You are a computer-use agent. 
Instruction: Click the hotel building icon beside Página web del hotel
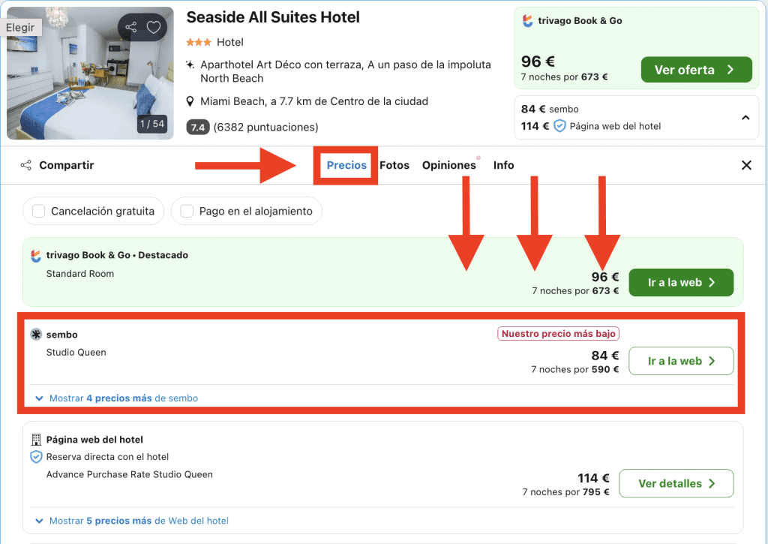click(x=36, y=440)
